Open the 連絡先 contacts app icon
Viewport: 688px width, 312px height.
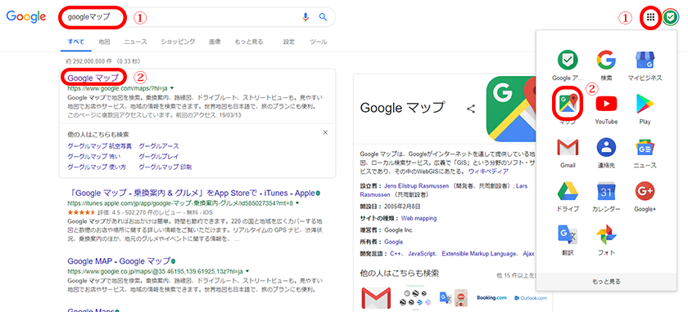606,148
